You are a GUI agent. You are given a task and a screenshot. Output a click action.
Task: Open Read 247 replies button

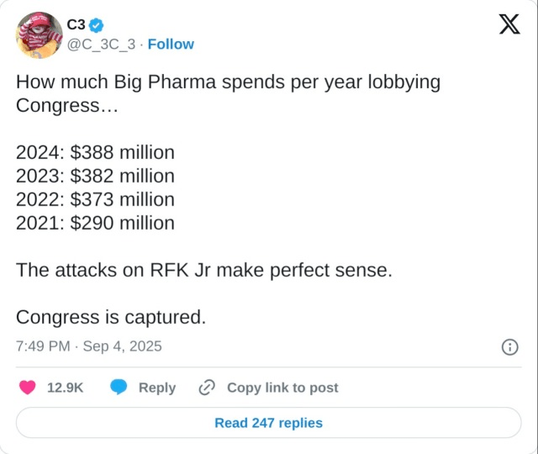[268, 423]
